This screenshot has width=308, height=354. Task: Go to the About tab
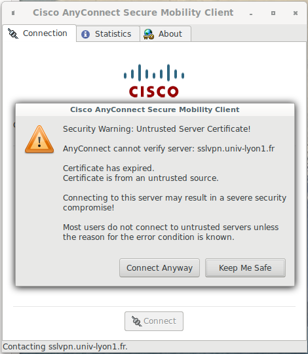pos(165,34)
